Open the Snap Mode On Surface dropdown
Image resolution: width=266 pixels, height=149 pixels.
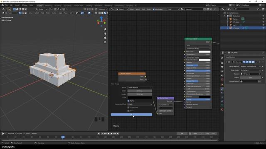click(x=250, y=70)
